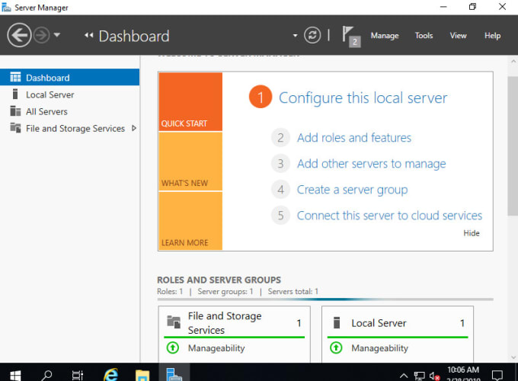The height and width of the screenshot is (381, 518).
Task: Open the Action Center notifications icon
Action: pos(497,375)
